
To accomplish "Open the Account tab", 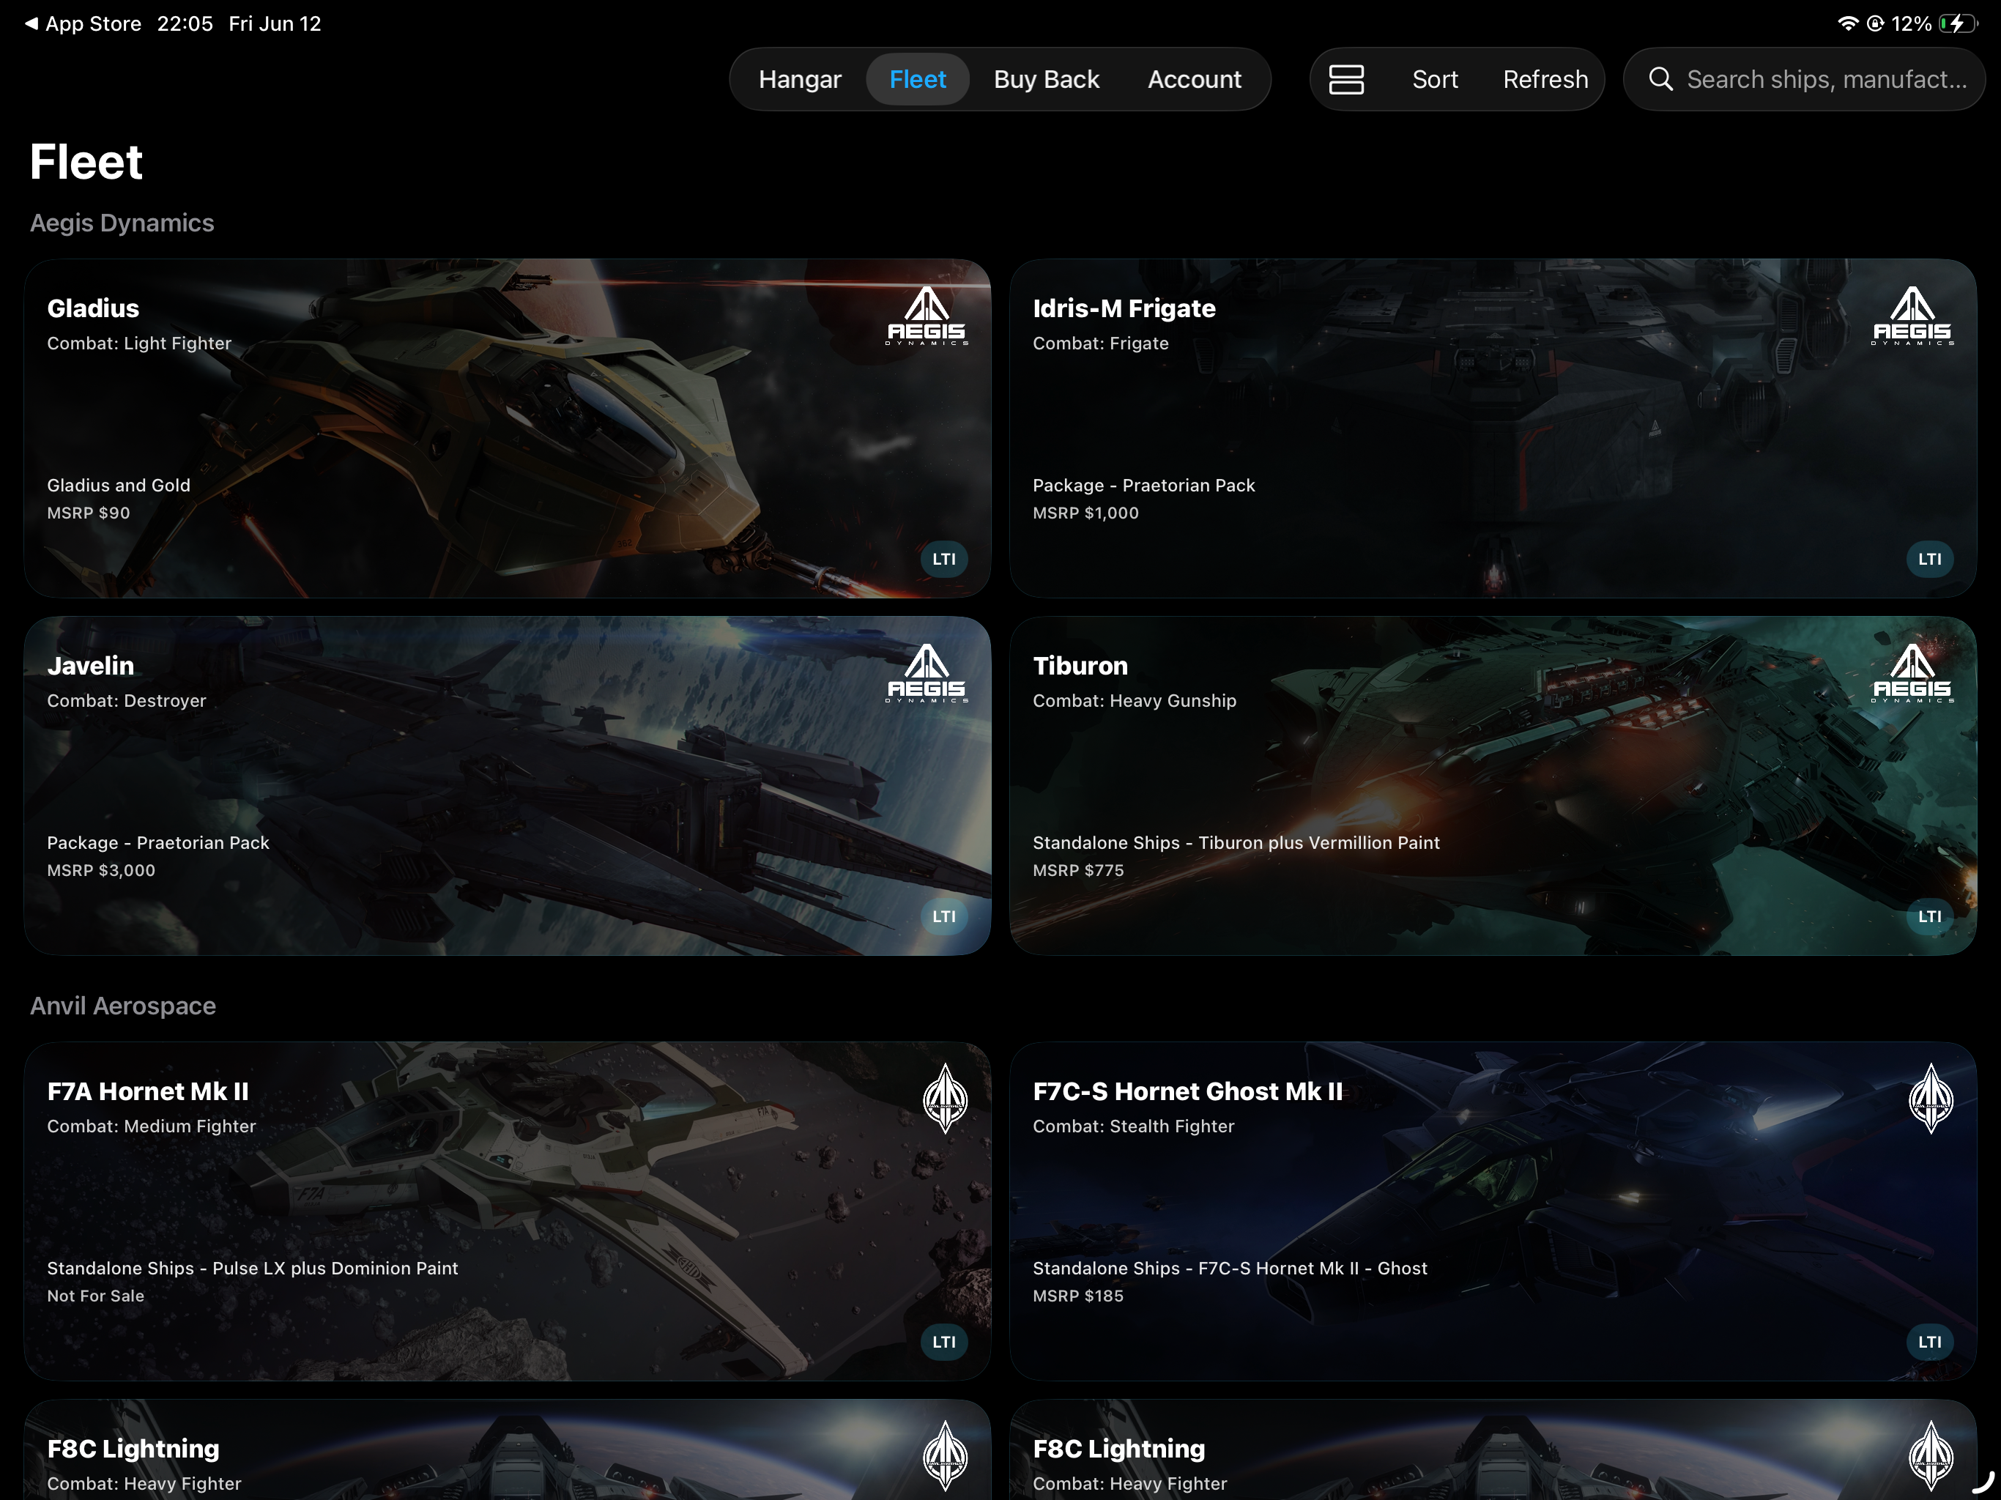I will click(x=1194, y=80).
